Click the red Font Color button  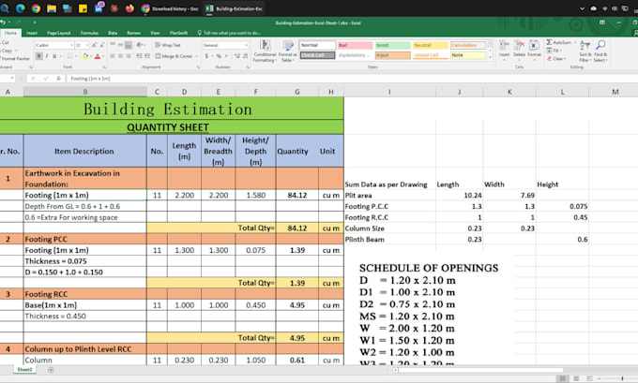pyautogui.click(x=98, y=56)
